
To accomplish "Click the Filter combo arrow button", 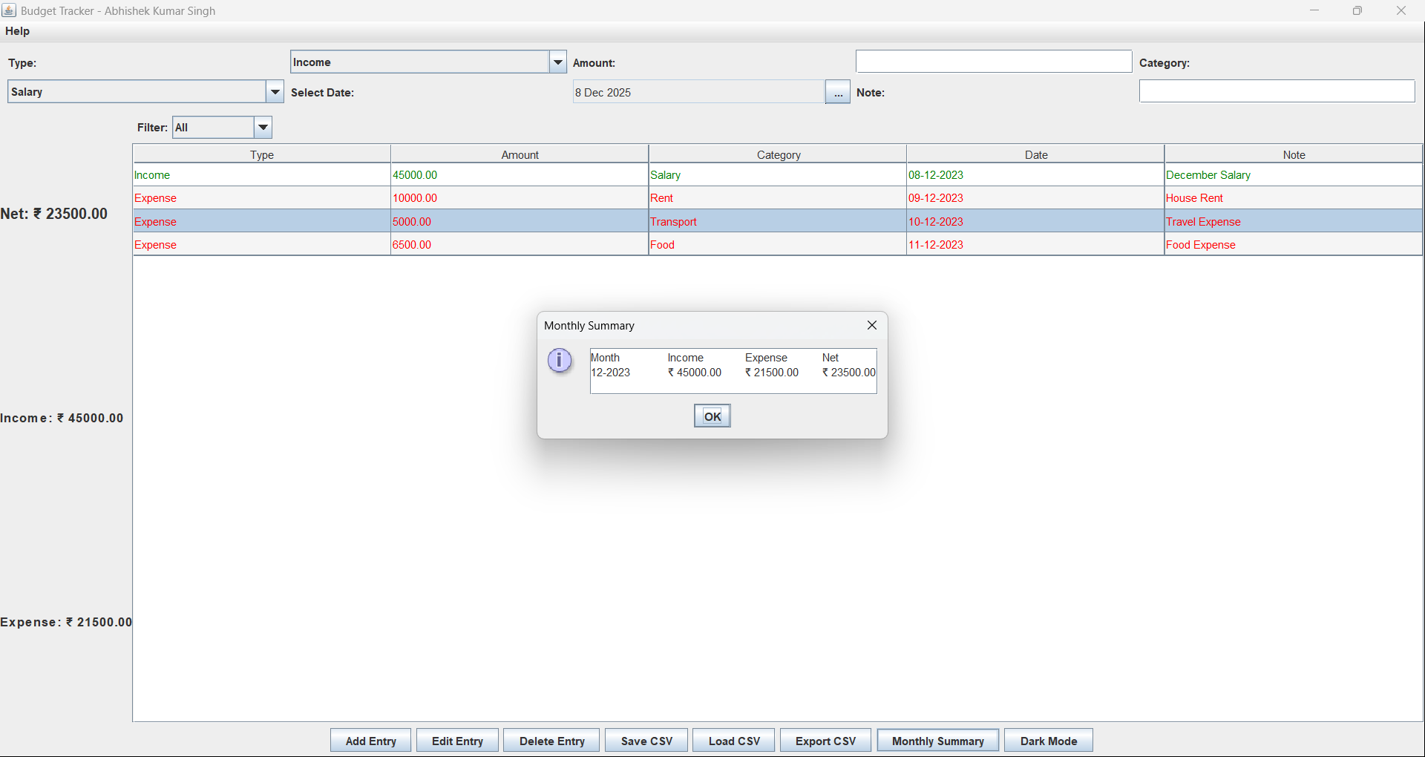I will click(x=263, y=127).
